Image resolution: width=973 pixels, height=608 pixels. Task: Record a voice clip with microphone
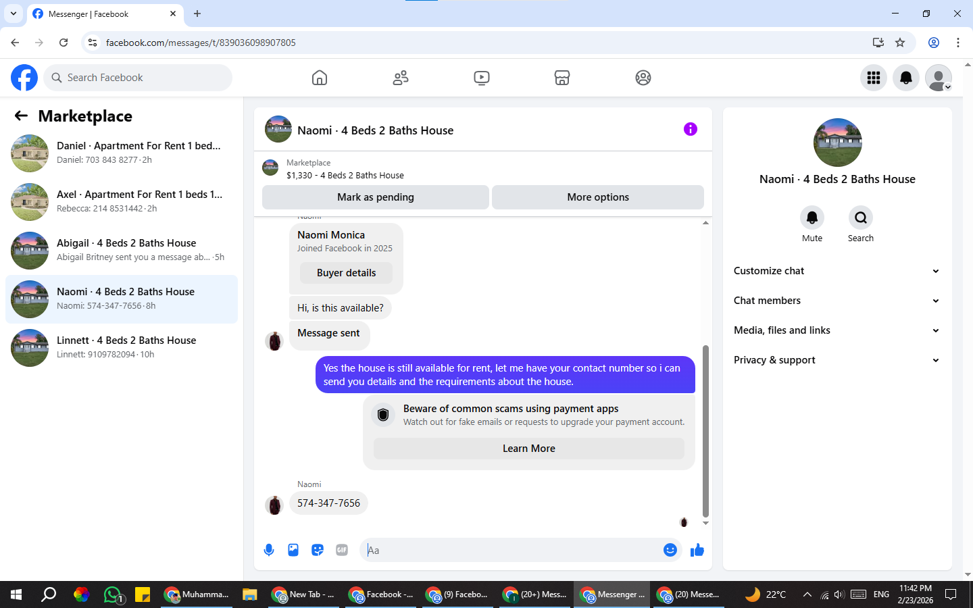269,550
